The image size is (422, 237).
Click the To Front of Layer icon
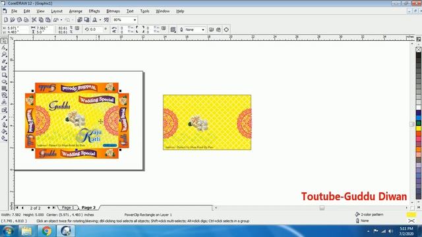[x=211, y=30]
